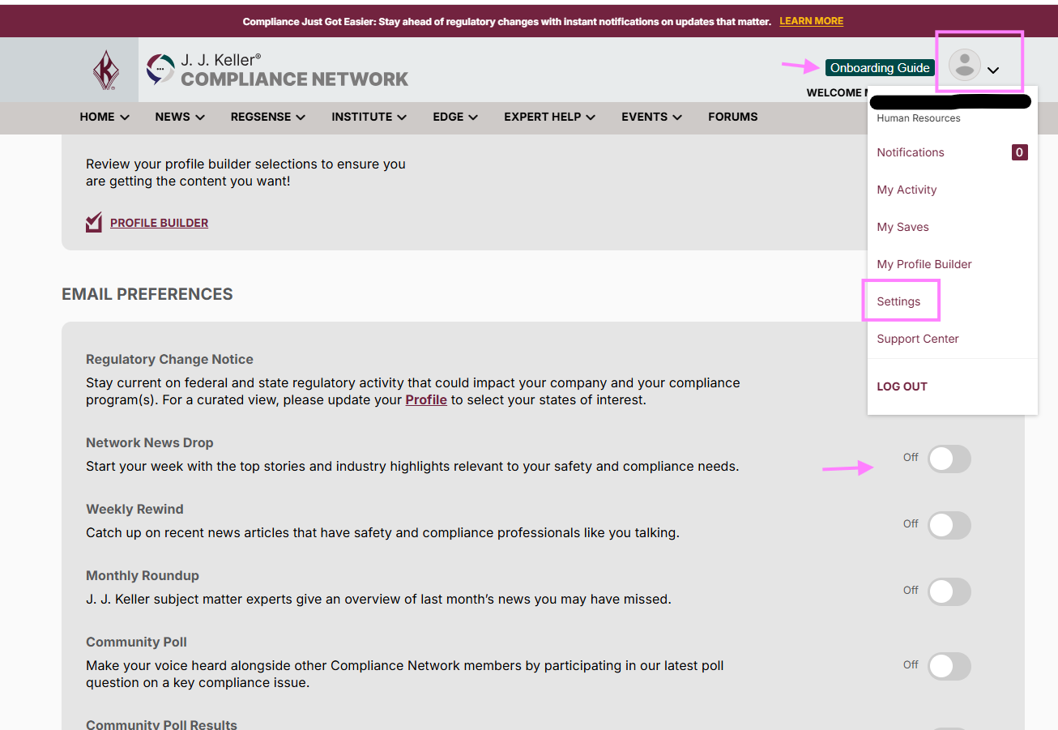Click the Off label beside Weekly Rewind
Viewport: 1058px width, 730px height.
click(x=911, y=524)
